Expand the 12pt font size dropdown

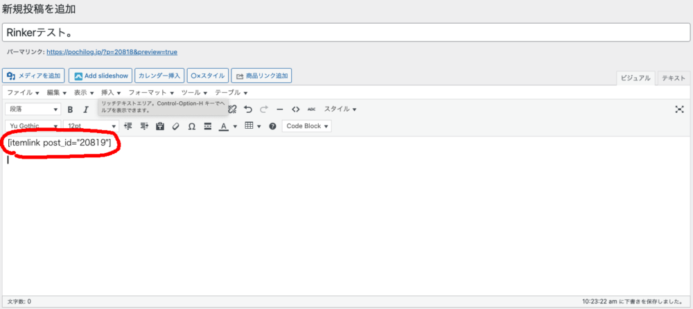(91, 126)
